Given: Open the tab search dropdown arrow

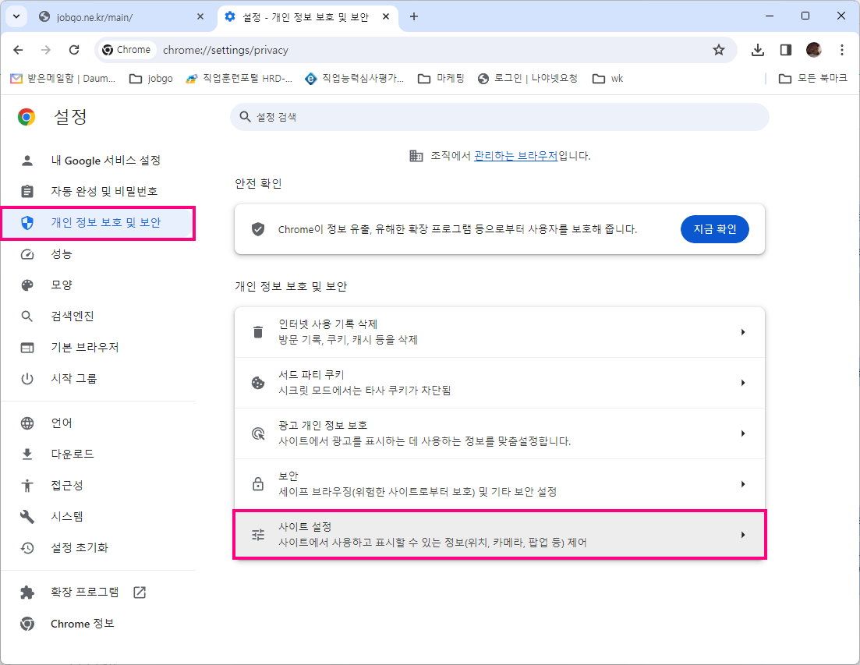Looking at the screenshot, I should pyautogui.click(x=16, y=16).
